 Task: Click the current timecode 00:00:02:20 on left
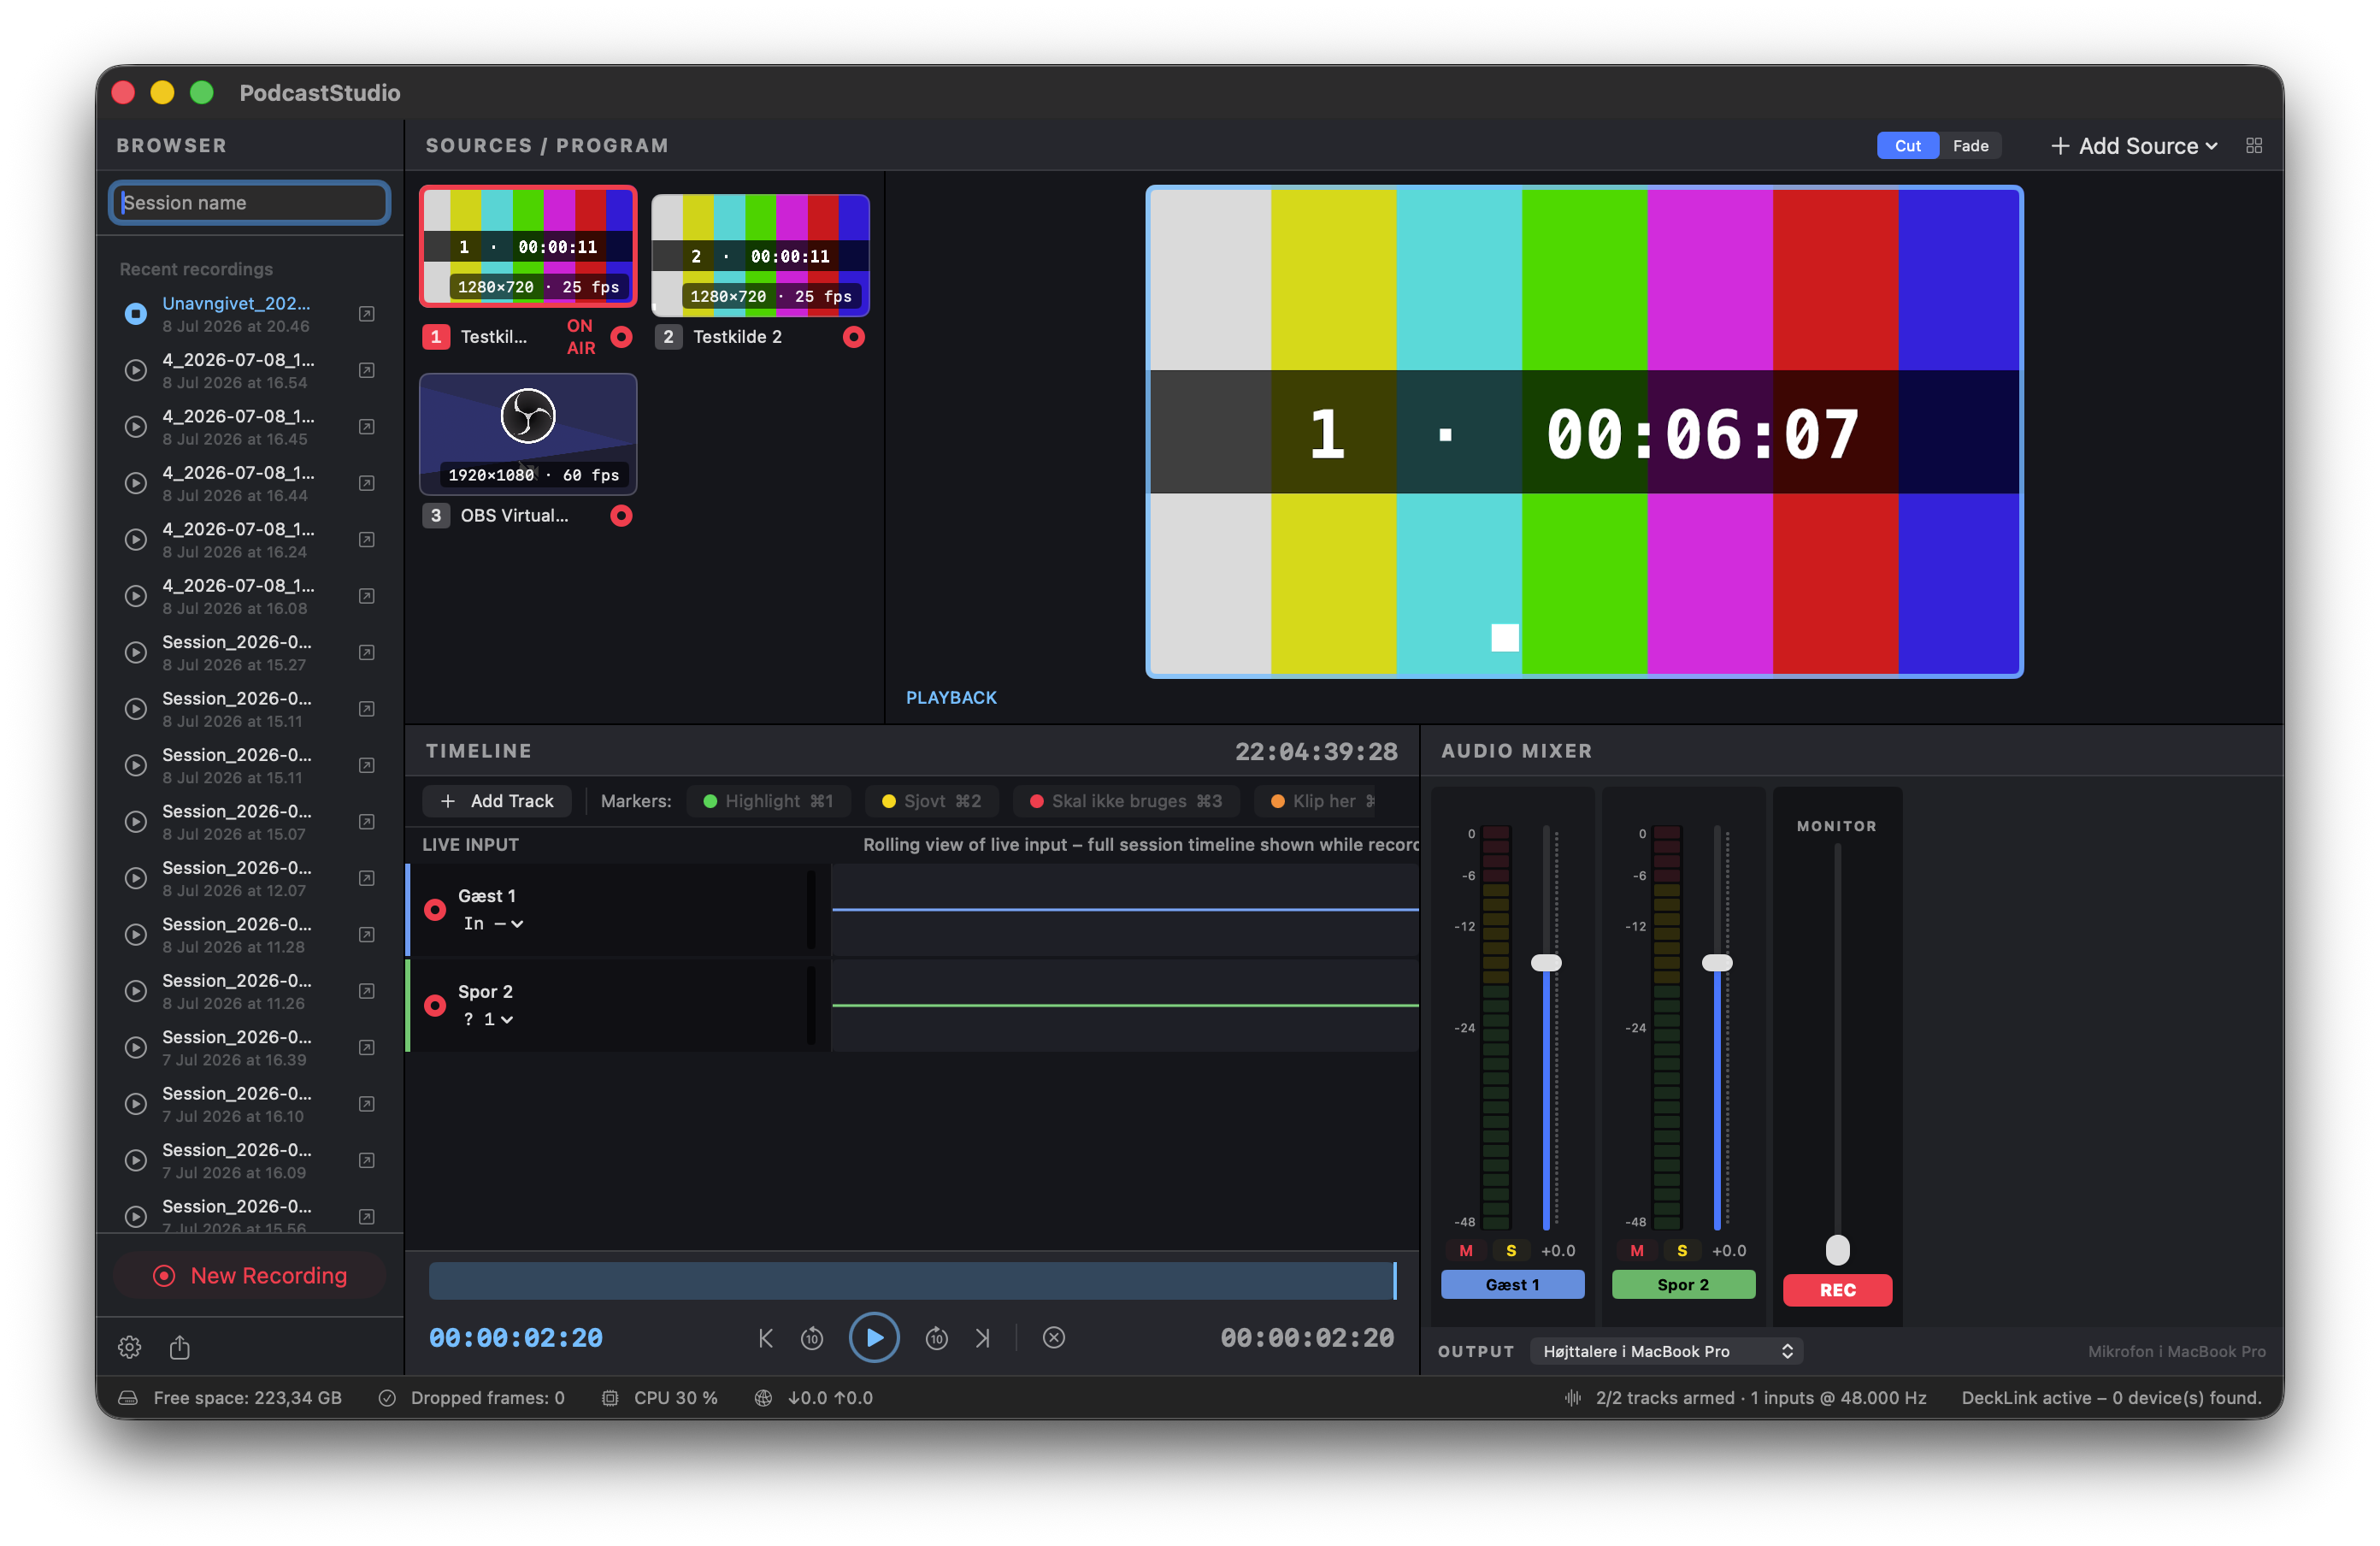point(516,1338)
